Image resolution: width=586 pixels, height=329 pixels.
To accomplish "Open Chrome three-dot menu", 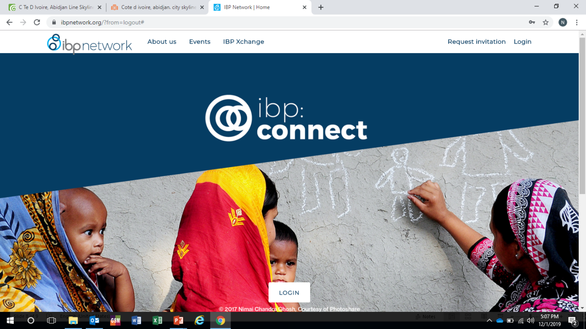I will (x=577, y=22).
